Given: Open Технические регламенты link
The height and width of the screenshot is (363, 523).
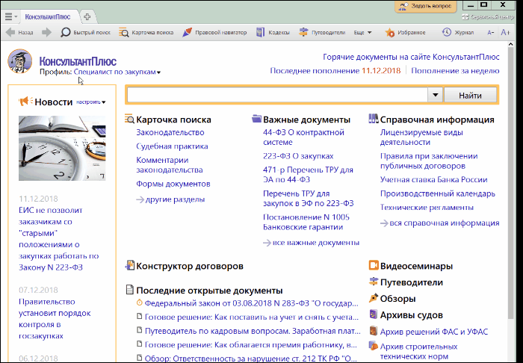Looking at the screenshot, I should point(427,208).
